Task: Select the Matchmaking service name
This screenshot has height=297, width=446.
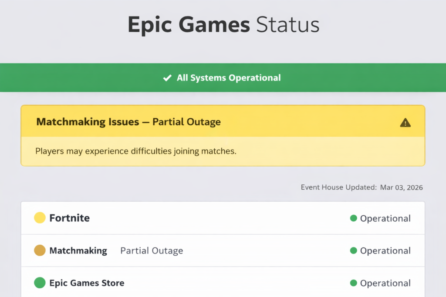Action: click(x=78, y=250)
